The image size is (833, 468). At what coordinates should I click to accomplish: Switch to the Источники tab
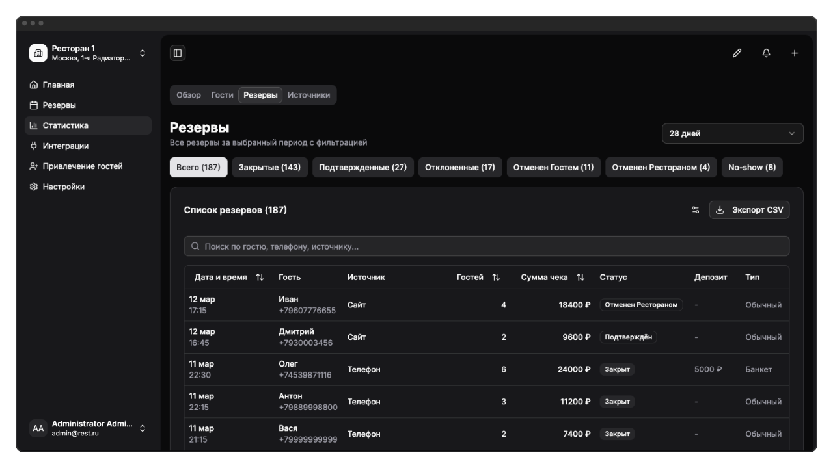pyautogui.click(x=308, y=95)
